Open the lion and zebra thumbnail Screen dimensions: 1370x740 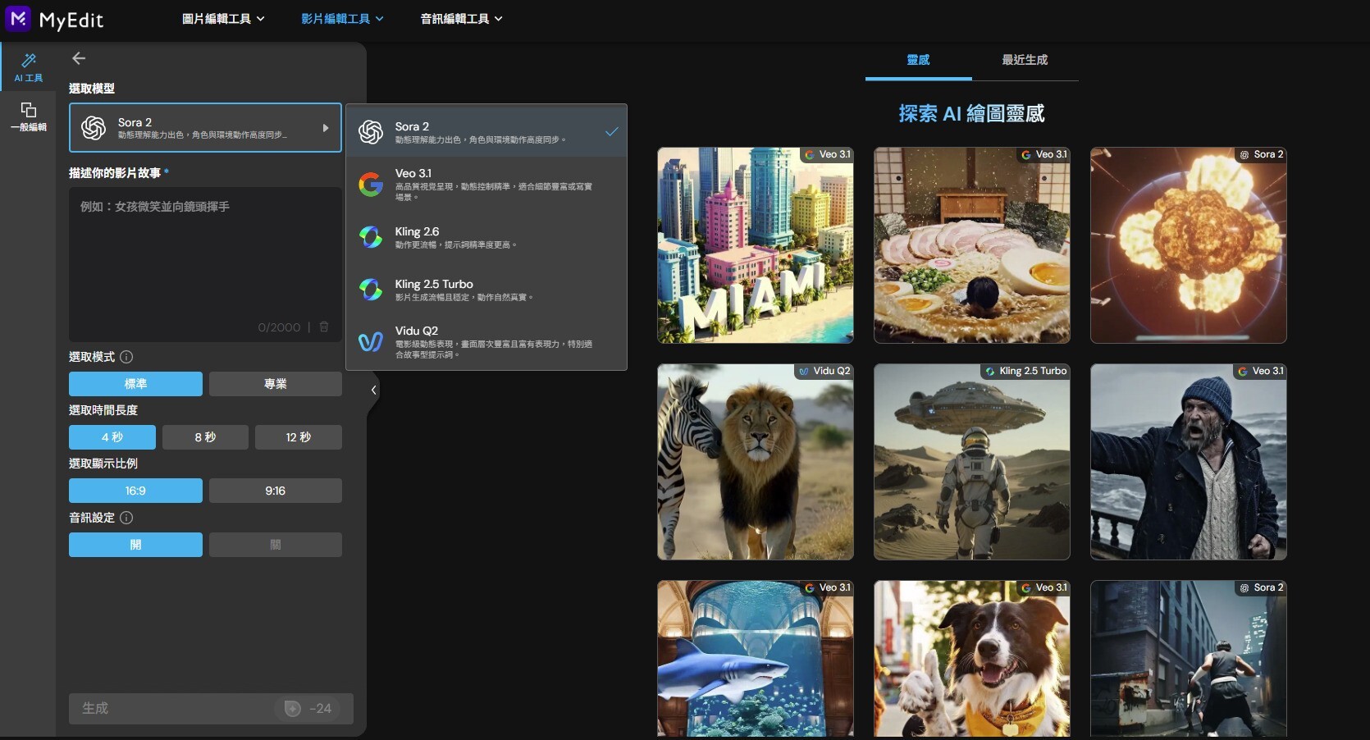click(756, 462)
